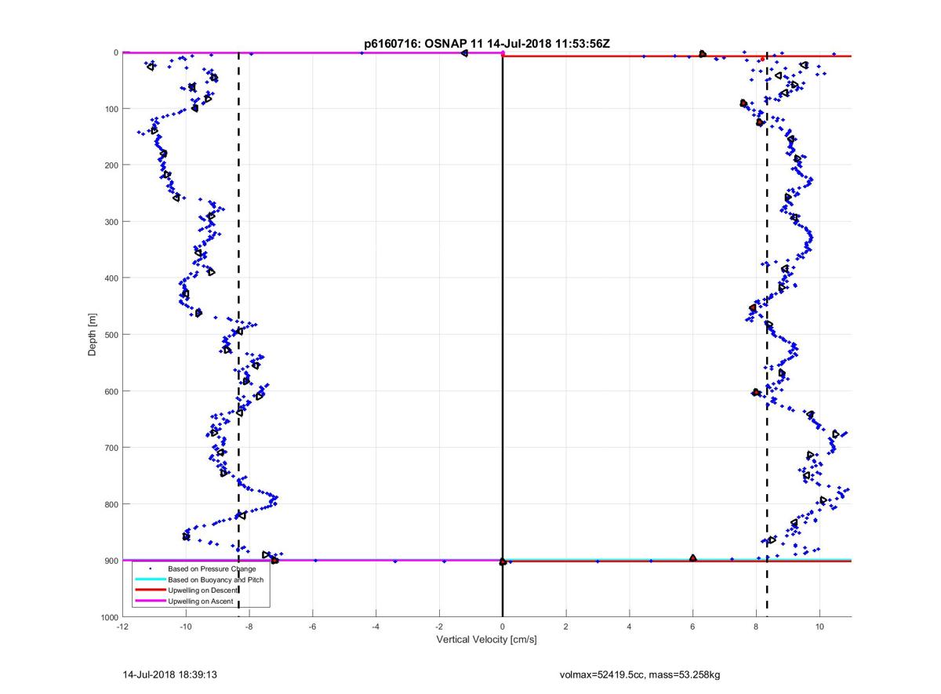
Task: Click depth-axis tick label '700'
Action: (111, 448)
